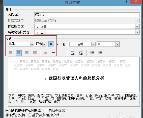The image size is (143, 118).
Task: Select 基于该模板的新文档 radio button
Action: [x=30, y=115]
